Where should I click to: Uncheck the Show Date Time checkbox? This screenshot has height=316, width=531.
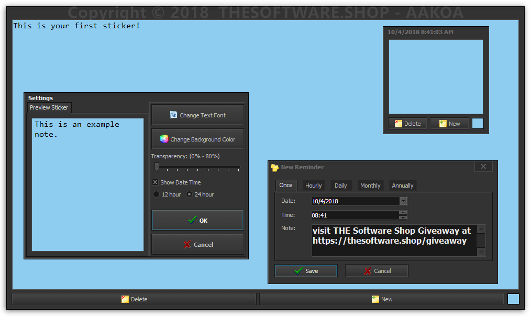point(156,182)
